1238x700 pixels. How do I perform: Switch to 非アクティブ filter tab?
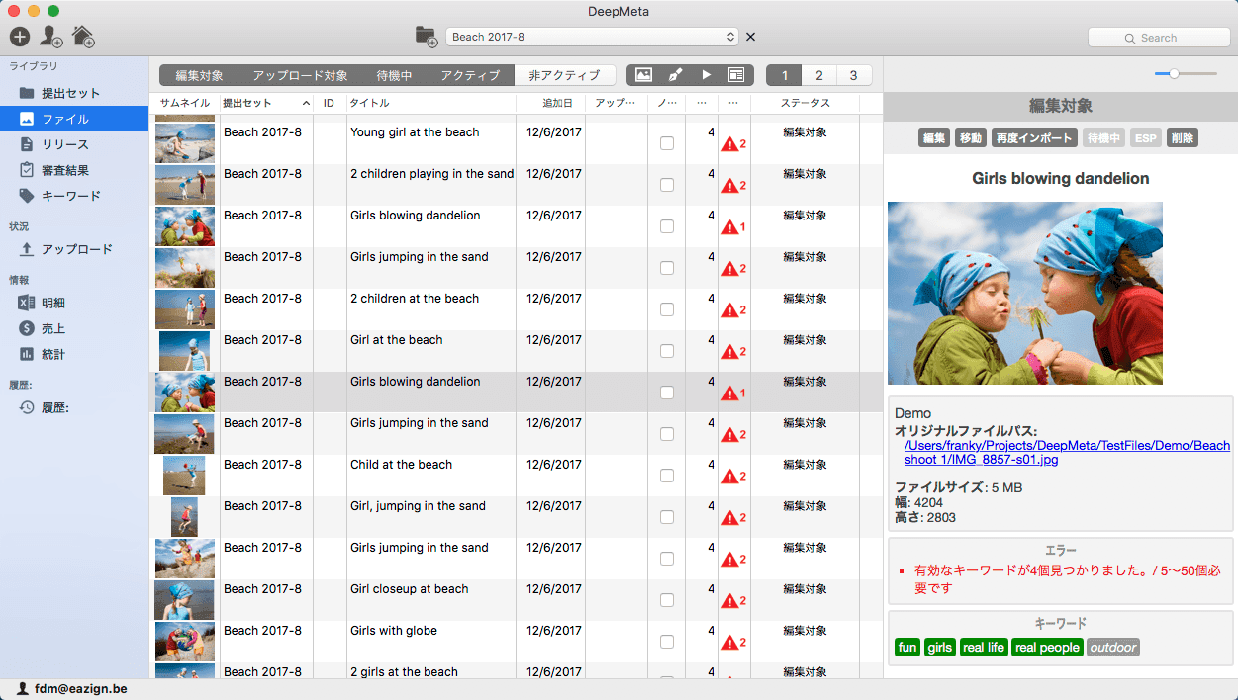coord(564,75)
